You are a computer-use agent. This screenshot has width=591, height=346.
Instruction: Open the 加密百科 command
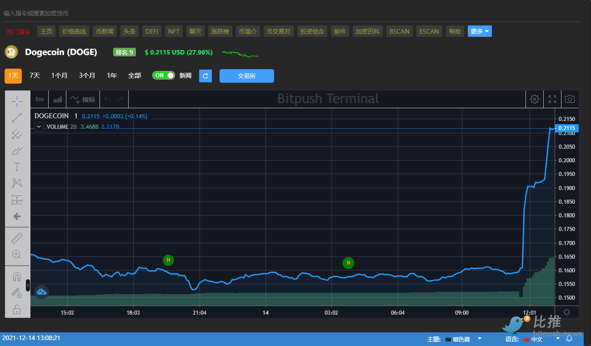click(368, 31)
